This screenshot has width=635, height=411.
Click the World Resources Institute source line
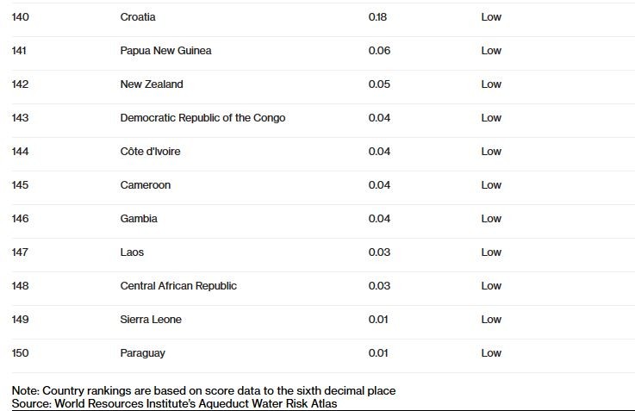pos(175,403)
